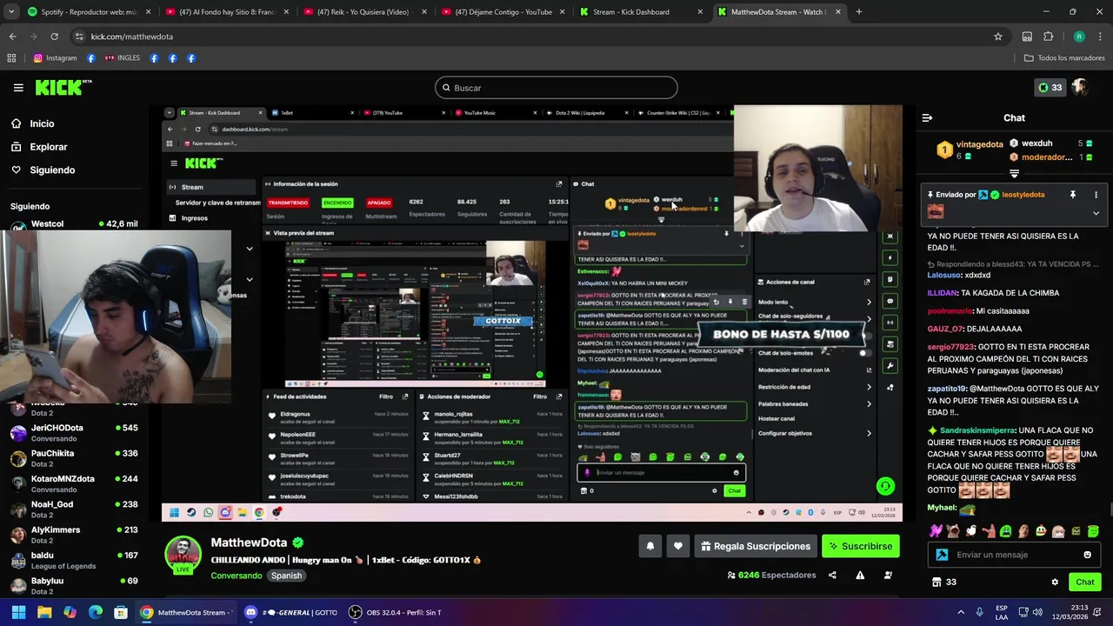Image resolution: width=1113 pixels, height=626 pixels.
Task: Open browser extensions puzzle icon
Action: point(1048,37)
